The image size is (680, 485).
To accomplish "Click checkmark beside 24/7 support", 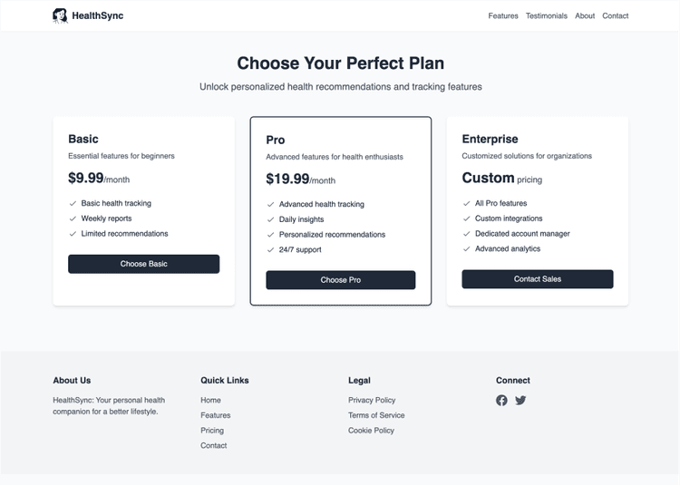I will tap(270, 250).
